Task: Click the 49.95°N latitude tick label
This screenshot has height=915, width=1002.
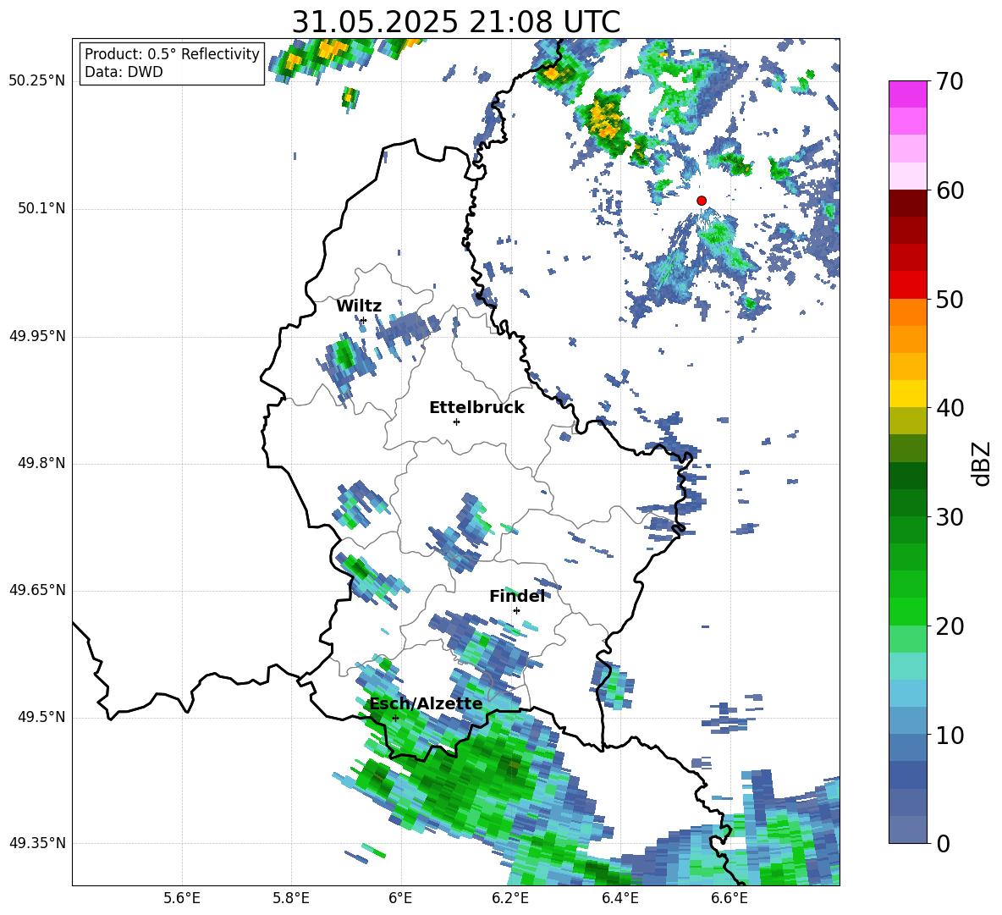Action: coord(37,336)
